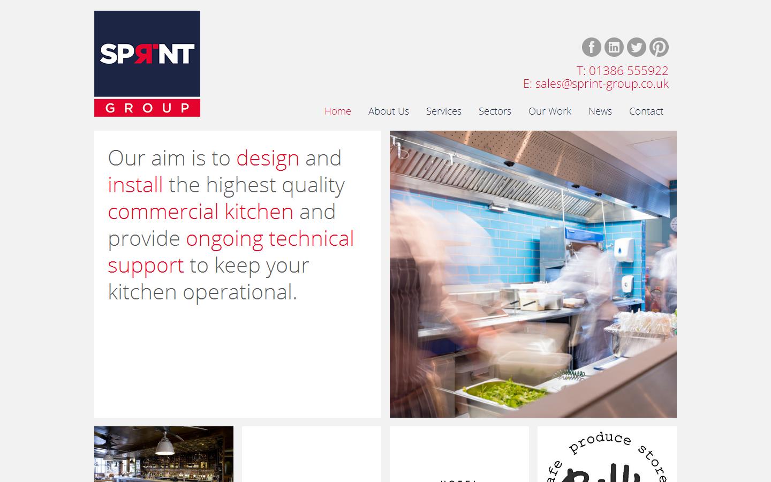Screen dimensions: 771x482
Task: Open the Services menu item
Action: point(443,111)
